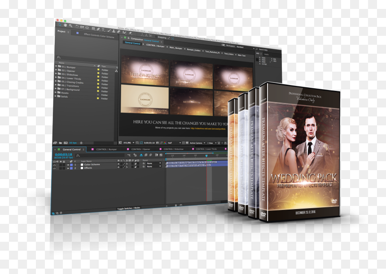Select the Rotation tool
Image resolution: width=386 pixels, height=274 pixels.
77,26
